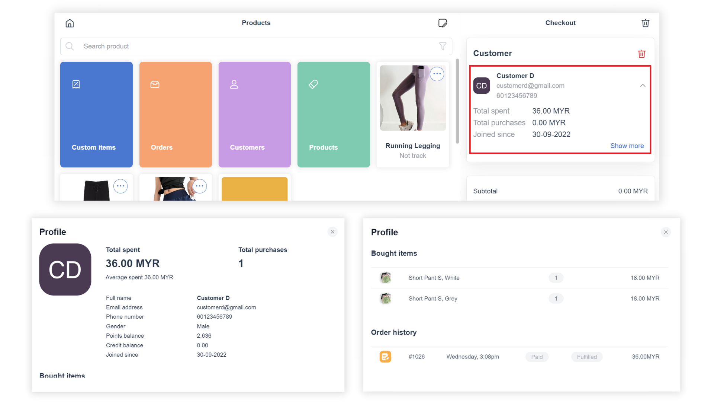This screenshot has width=714, height=402.
Task: Click the 36.00 MYR Total spent in Profile
Action: [x=133, y=264]
